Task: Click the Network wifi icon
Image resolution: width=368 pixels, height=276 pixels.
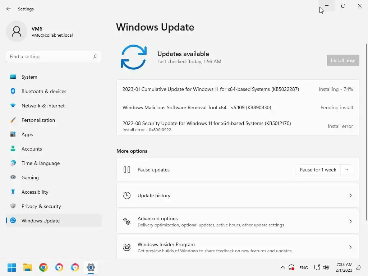Action: coord(13,106)
